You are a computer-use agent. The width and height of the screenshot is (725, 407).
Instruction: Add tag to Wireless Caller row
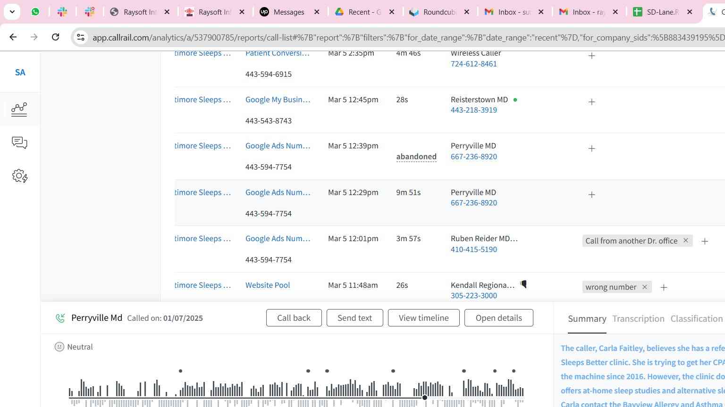click(591, 56)
